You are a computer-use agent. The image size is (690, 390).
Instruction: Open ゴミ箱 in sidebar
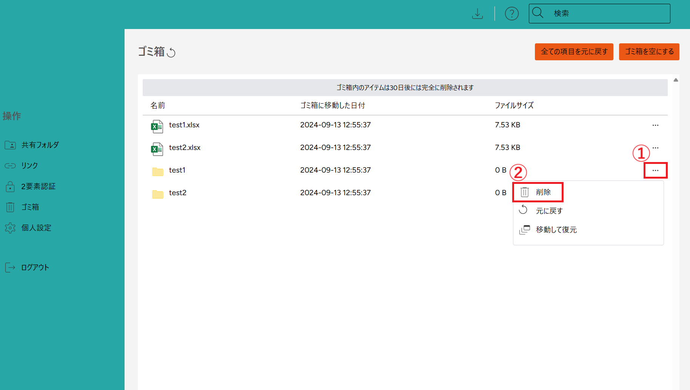click(30, 207)
